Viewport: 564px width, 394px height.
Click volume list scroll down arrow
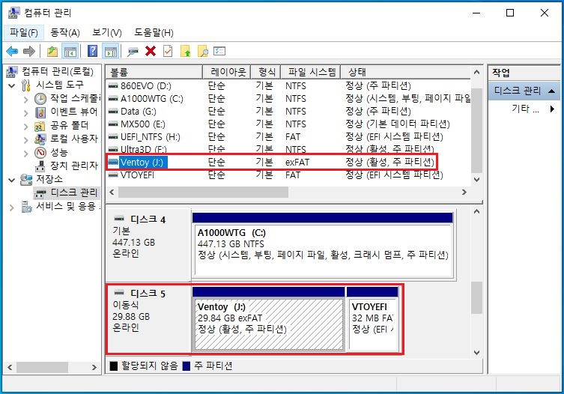point(476,180)
